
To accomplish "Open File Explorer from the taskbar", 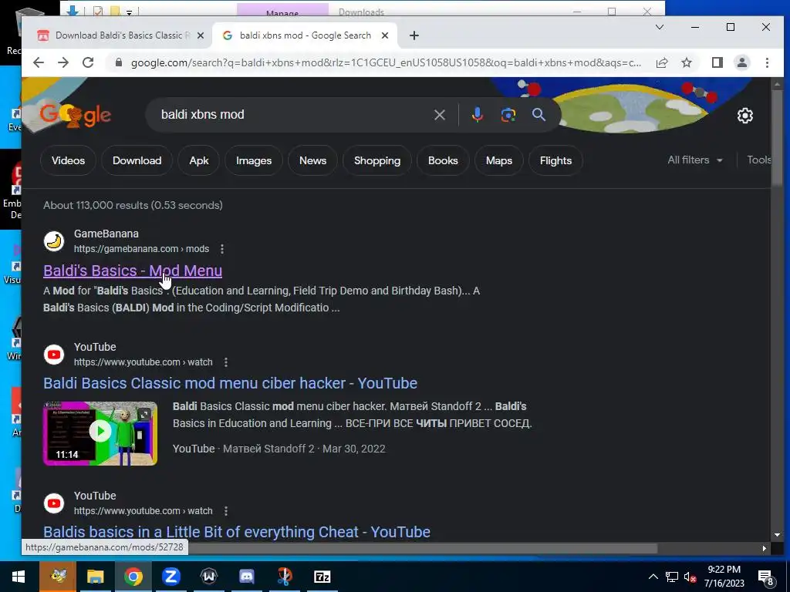I will click(95, 577).
